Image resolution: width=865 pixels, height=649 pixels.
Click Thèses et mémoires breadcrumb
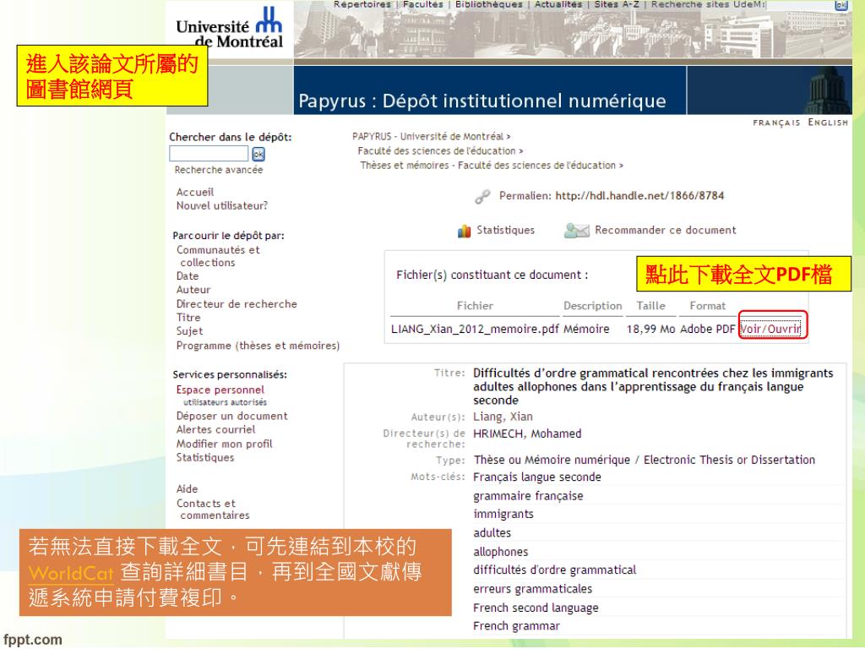click(x=487, y=165)
